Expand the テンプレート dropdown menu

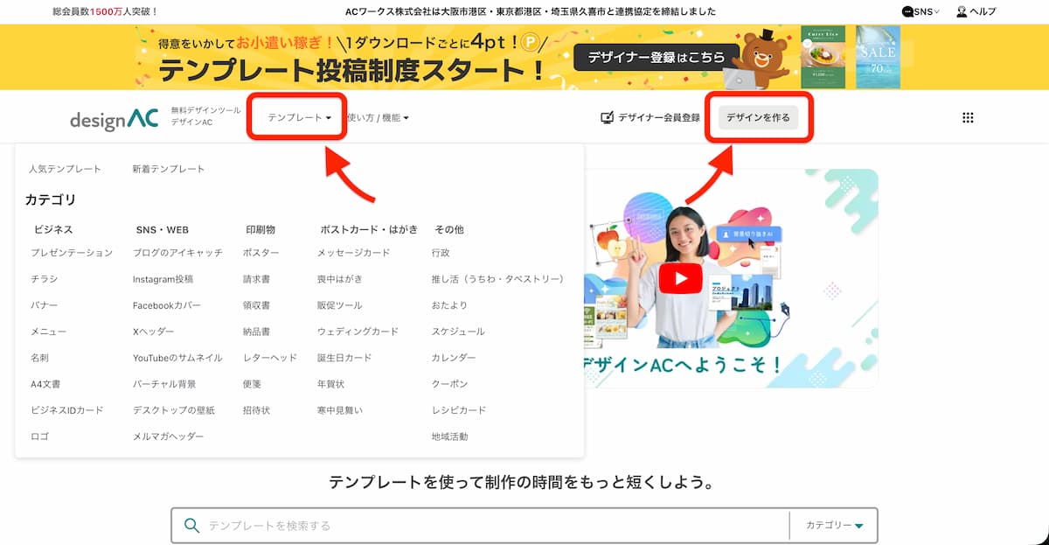click(x=299, y=118)
